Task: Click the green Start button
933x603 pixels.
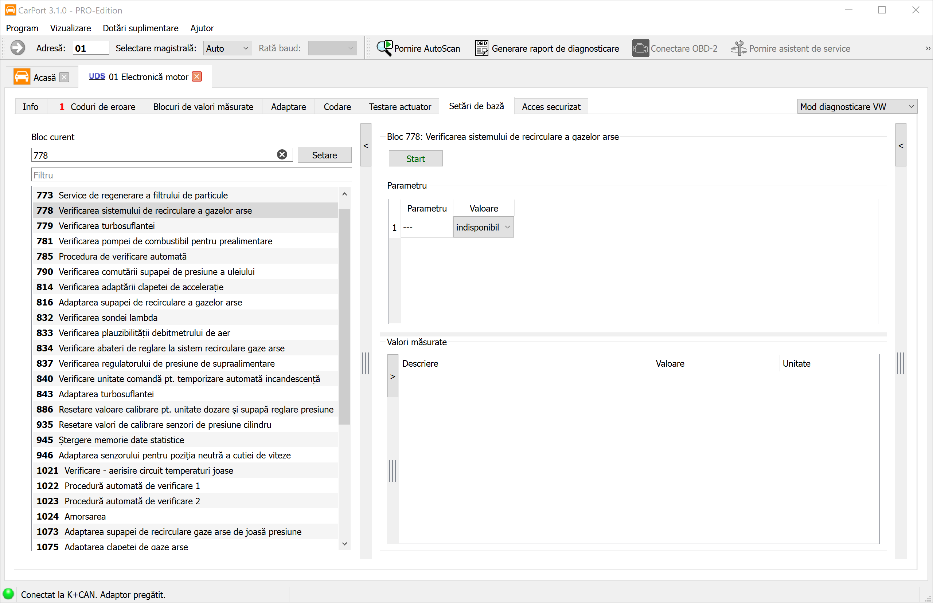Action: coord(415,159)
